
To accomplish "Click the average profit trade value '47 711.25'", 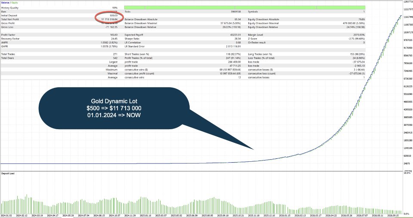I will [x=235, y=66].
